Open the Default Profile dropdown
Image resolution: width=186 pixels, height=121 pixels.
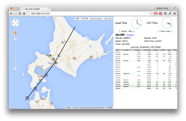pos(163,8)
